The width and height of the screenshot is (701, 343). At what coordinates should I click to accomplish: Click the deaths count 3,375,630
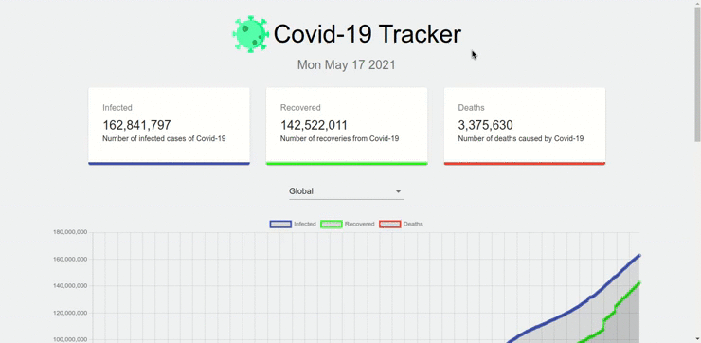[x=486, y=125]
